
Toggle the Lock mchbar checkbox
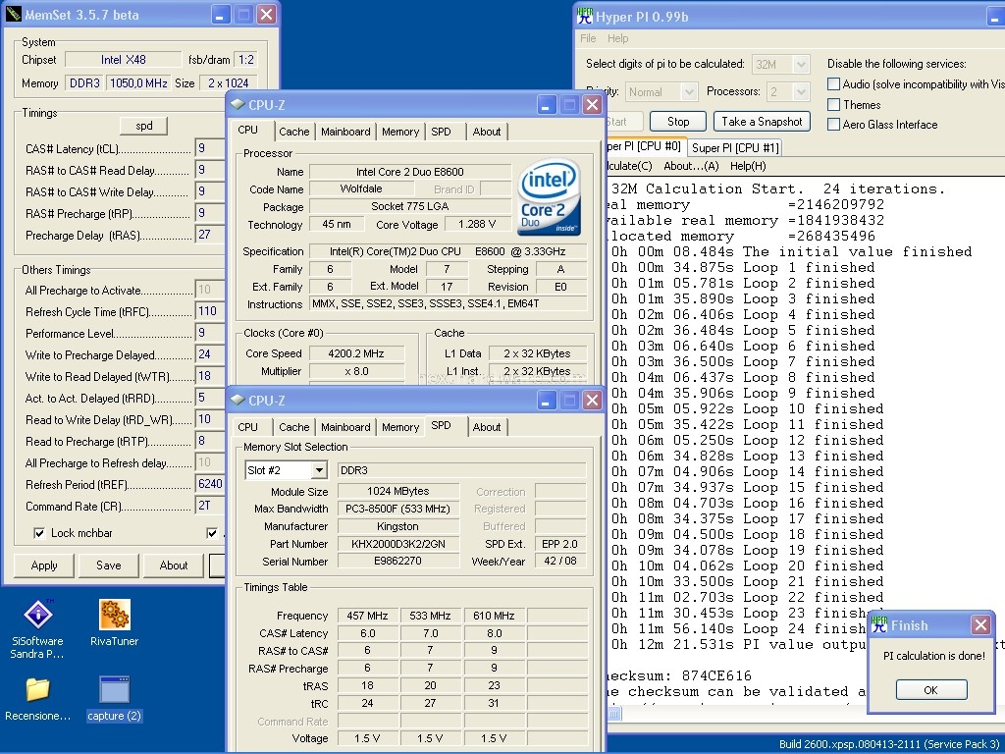point(39,533)
